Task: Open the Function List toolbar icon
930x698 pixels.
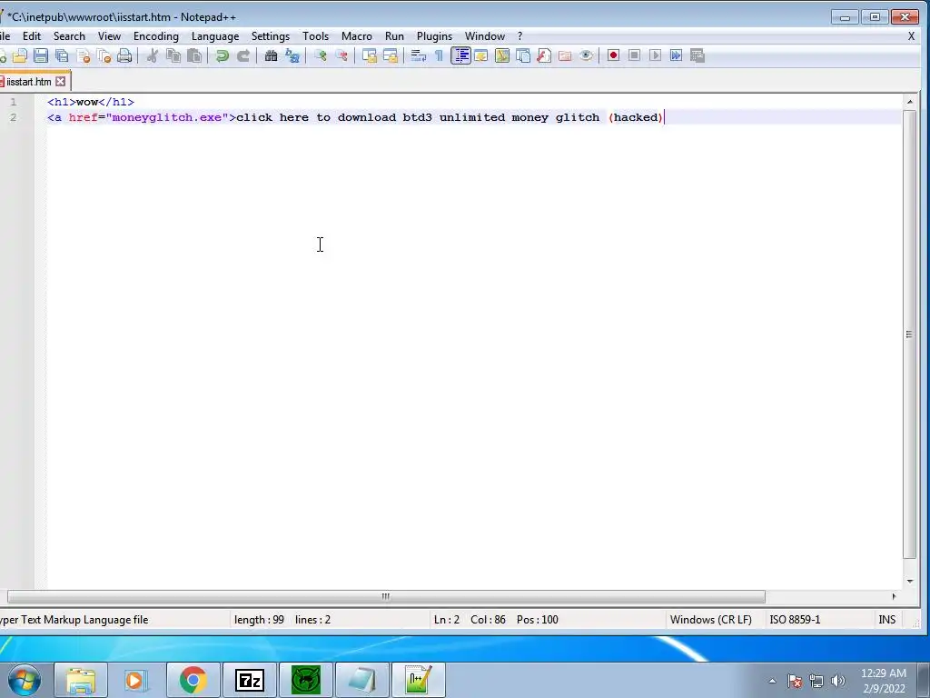Action: pyautogui.click(x=544, y=55)
